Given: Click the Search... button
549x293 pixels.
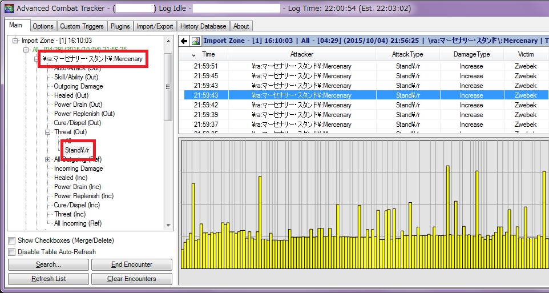Looking at the screenshot, I should (x=49, y=264).
